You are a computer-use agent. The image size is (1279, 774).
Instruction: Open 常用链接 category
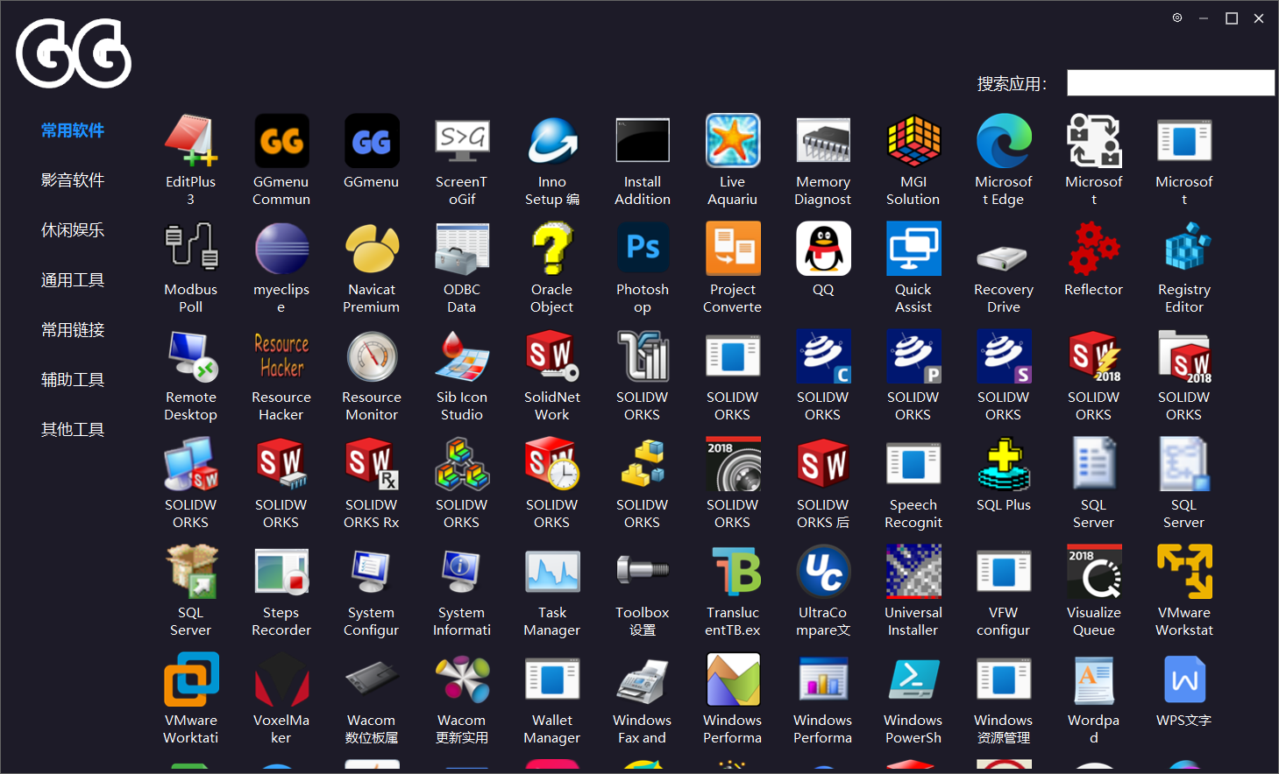pyautogui.click(x=73, y=330)
